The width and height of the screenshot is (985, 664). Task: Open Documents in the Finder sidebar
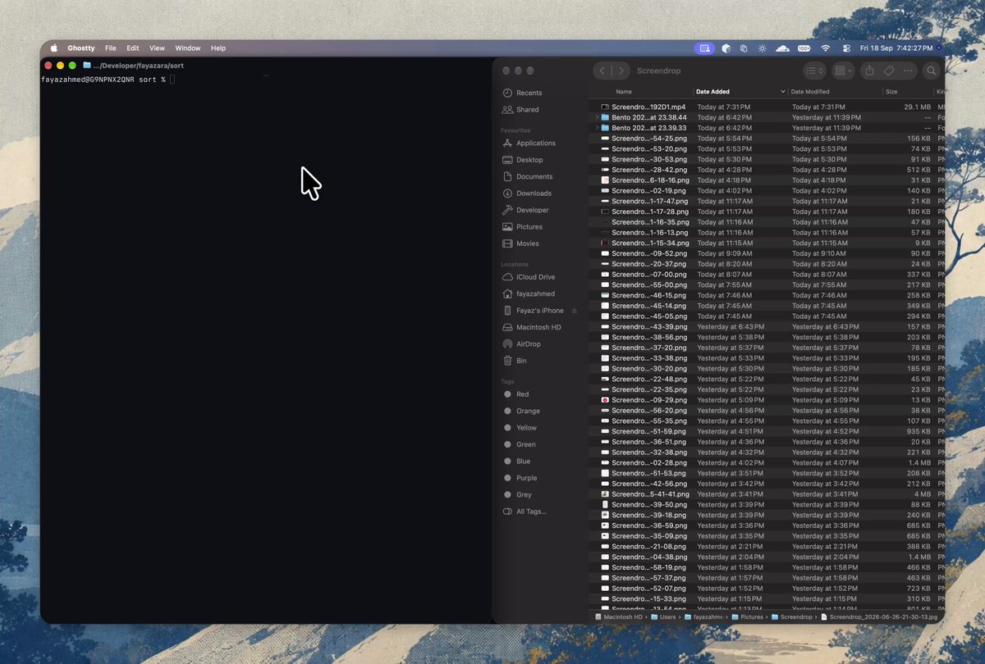tap(527, 176)
